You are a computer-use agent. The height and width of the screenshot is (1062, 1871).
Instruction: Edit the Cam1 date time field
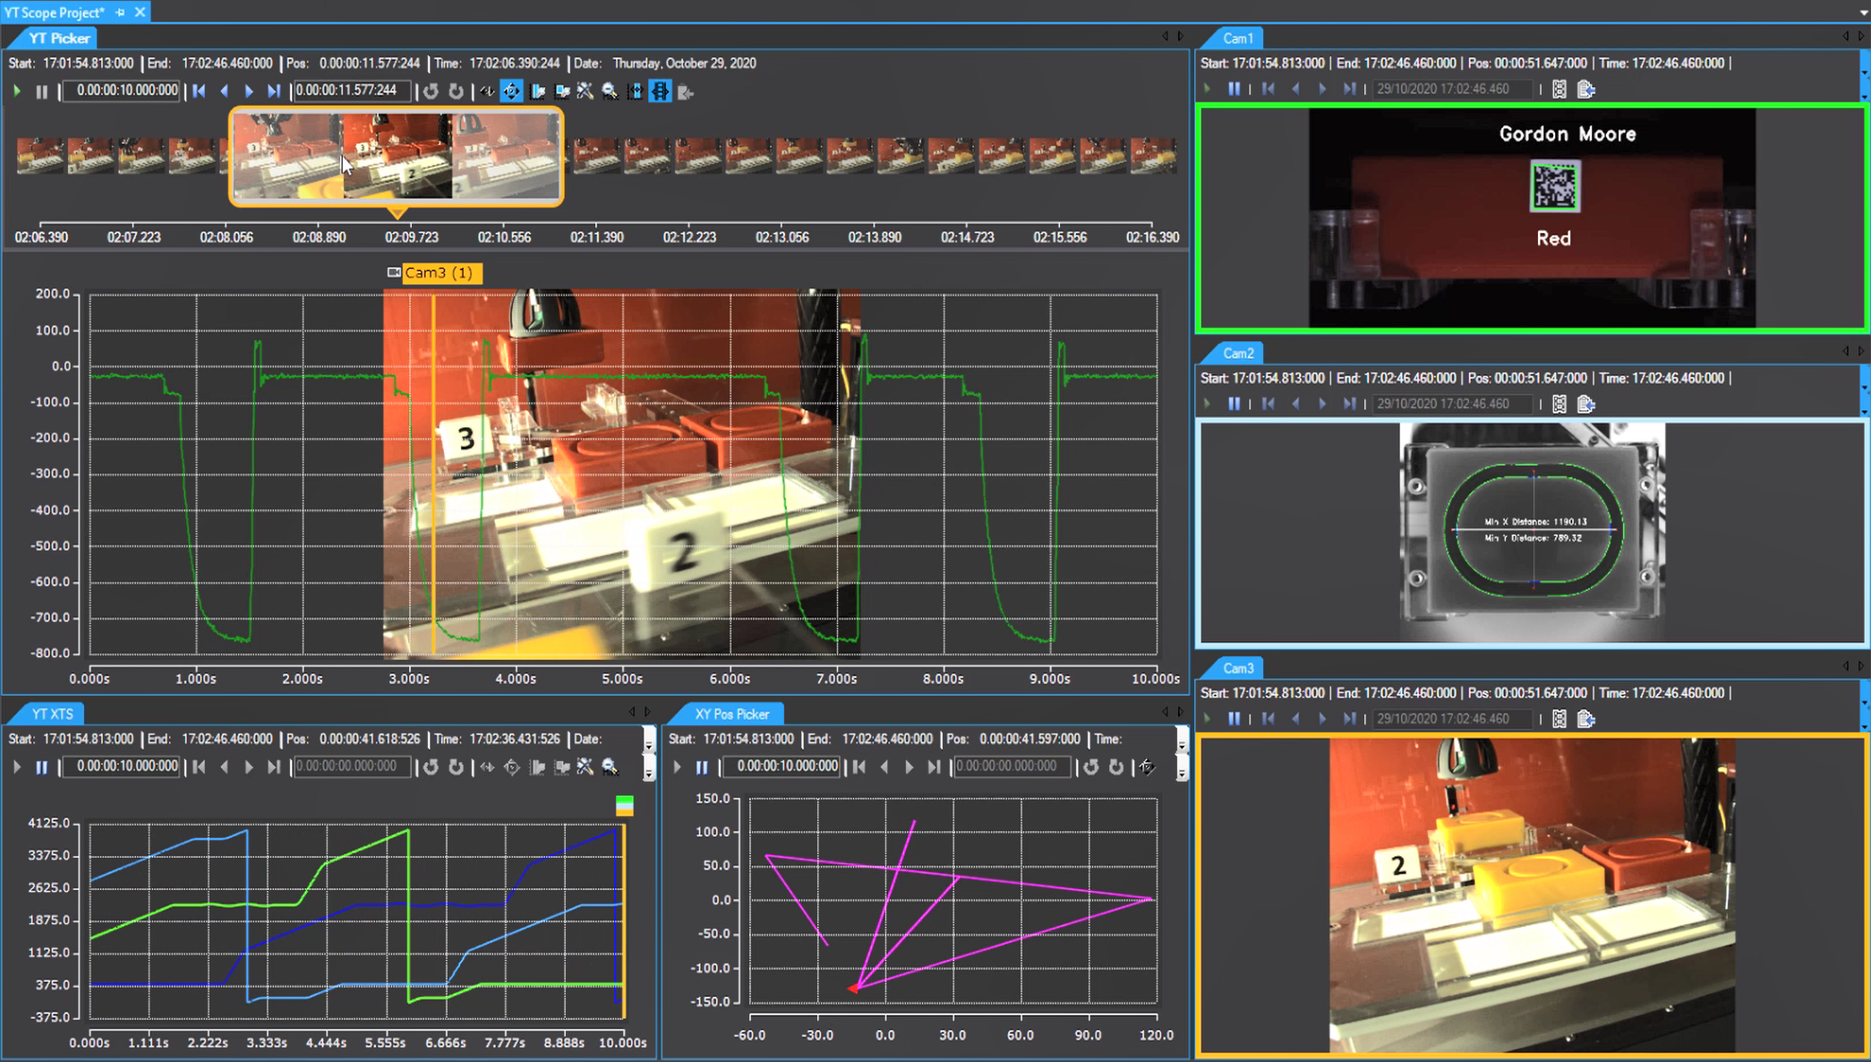coord(1454,89)
